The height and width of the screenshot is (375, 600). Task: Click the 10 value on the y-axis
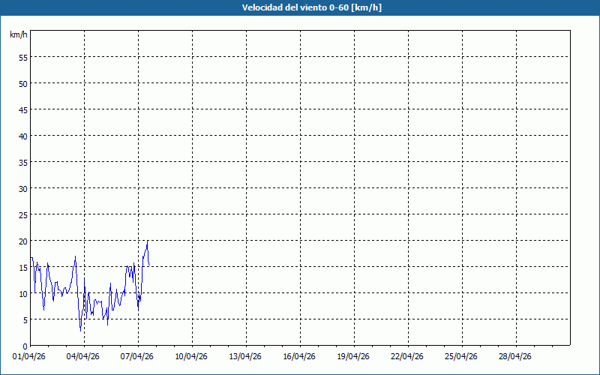pyautogui.click(x=23, y=293)
